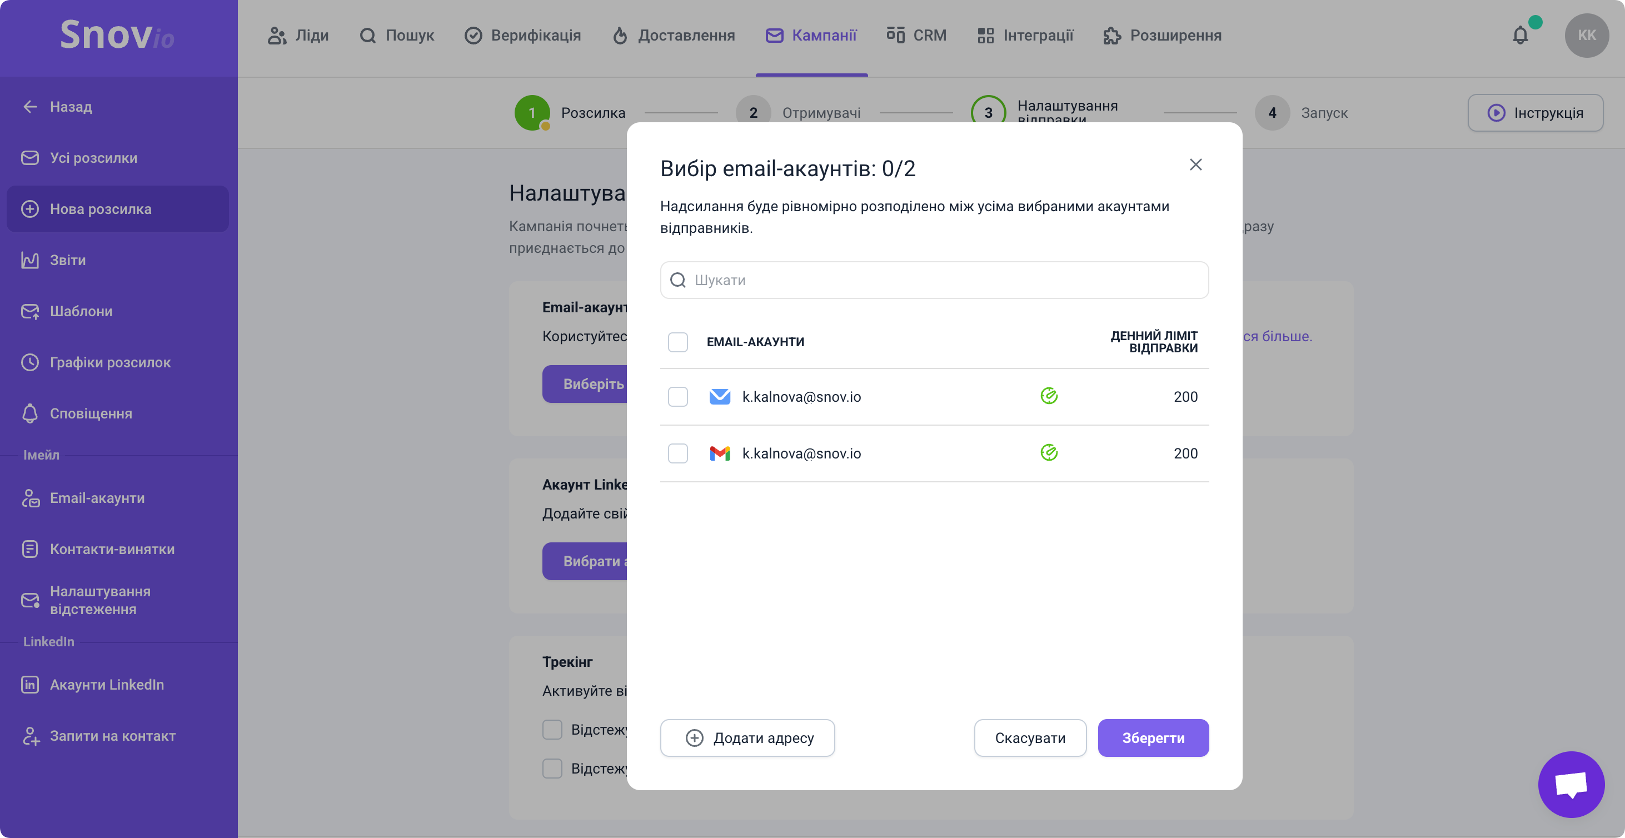Screen dimensions: 1625x838
Task: Click green status icon in first account row
Action: coord(1049,396)
